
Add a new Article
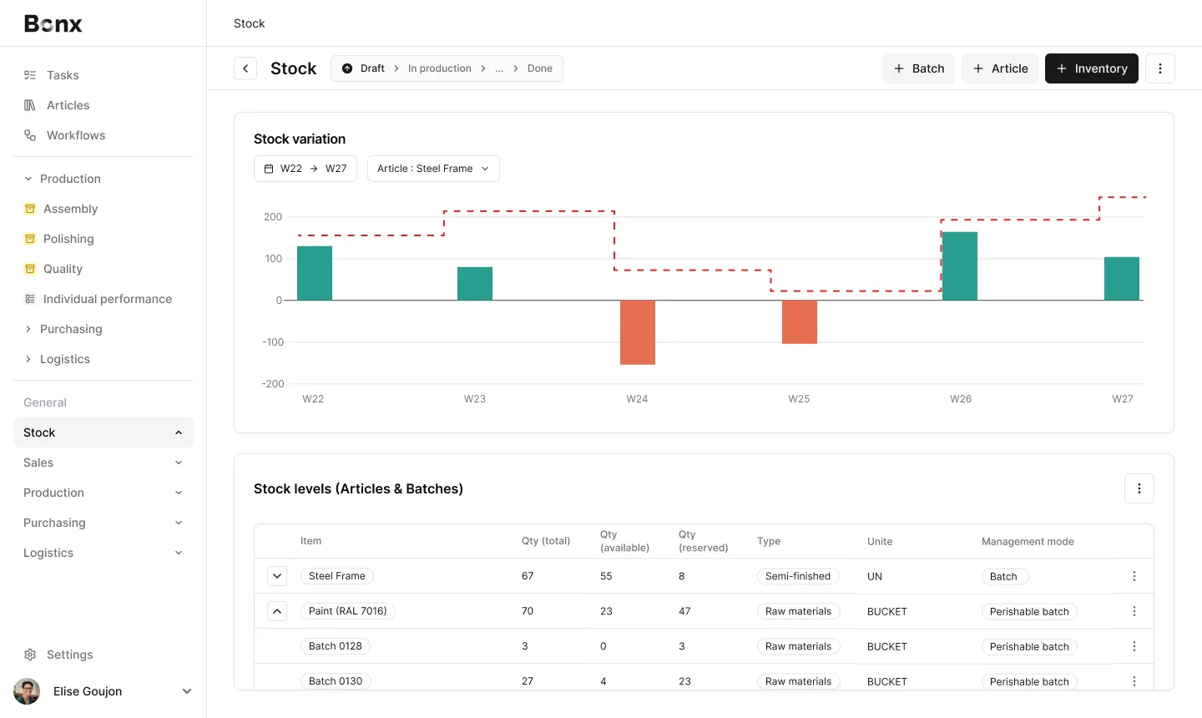point(1000,68)
